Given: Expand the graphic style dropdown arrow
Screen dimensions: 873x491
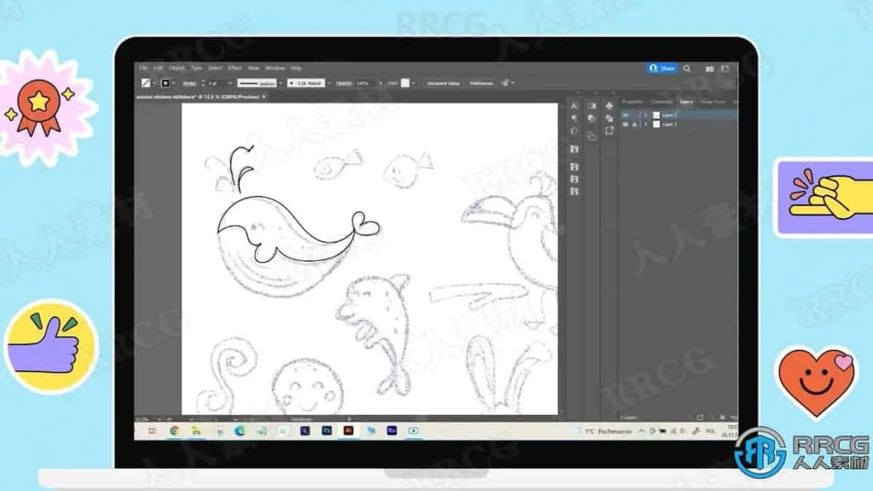Looking at the screenshot, I should coord(414,83).
